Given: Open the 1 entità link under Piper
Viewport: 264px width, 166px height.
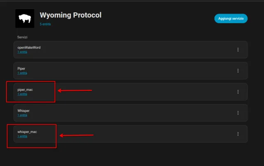Looking at the screenshot, I should tap(22, 73).
